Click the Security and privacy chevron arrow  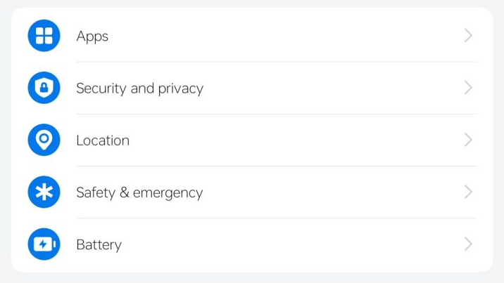coord(468,88)
